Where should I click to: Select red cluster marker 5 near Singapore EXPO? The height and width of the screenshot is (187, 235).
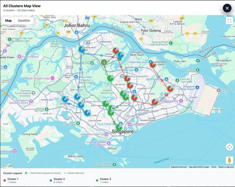pos(155,102)
